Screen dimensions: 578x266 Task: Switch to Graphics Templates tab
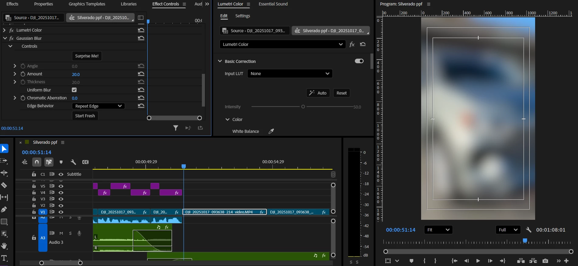click(x=87, y=4)
